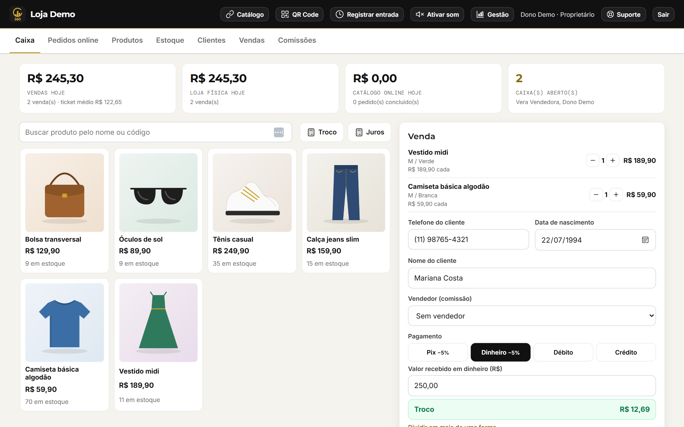Open the Gestão chart button
The image size is (684, 427).
click(x=492, y=15)
